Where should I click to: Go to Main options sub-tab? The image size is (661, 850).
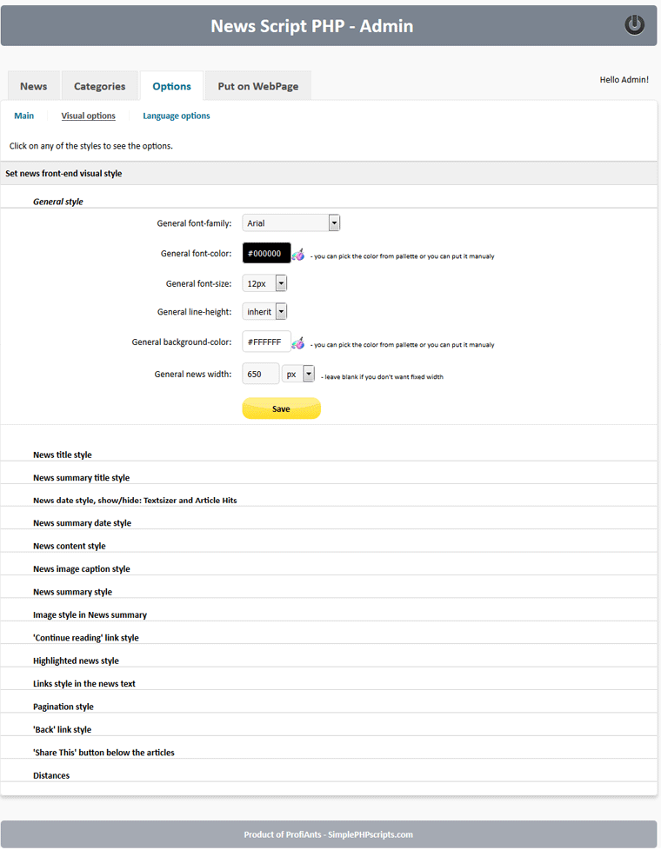[23, 116]
